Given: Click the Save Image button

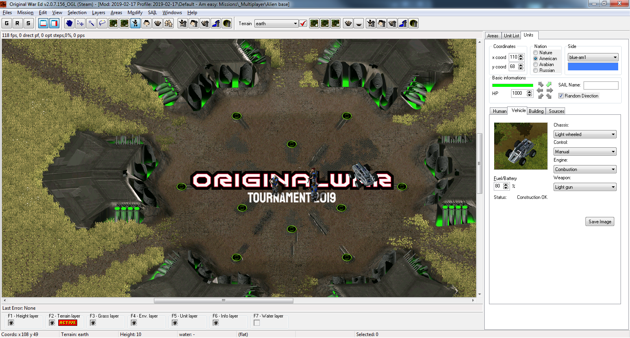Looking at the screenshot, I should [600, 222].
